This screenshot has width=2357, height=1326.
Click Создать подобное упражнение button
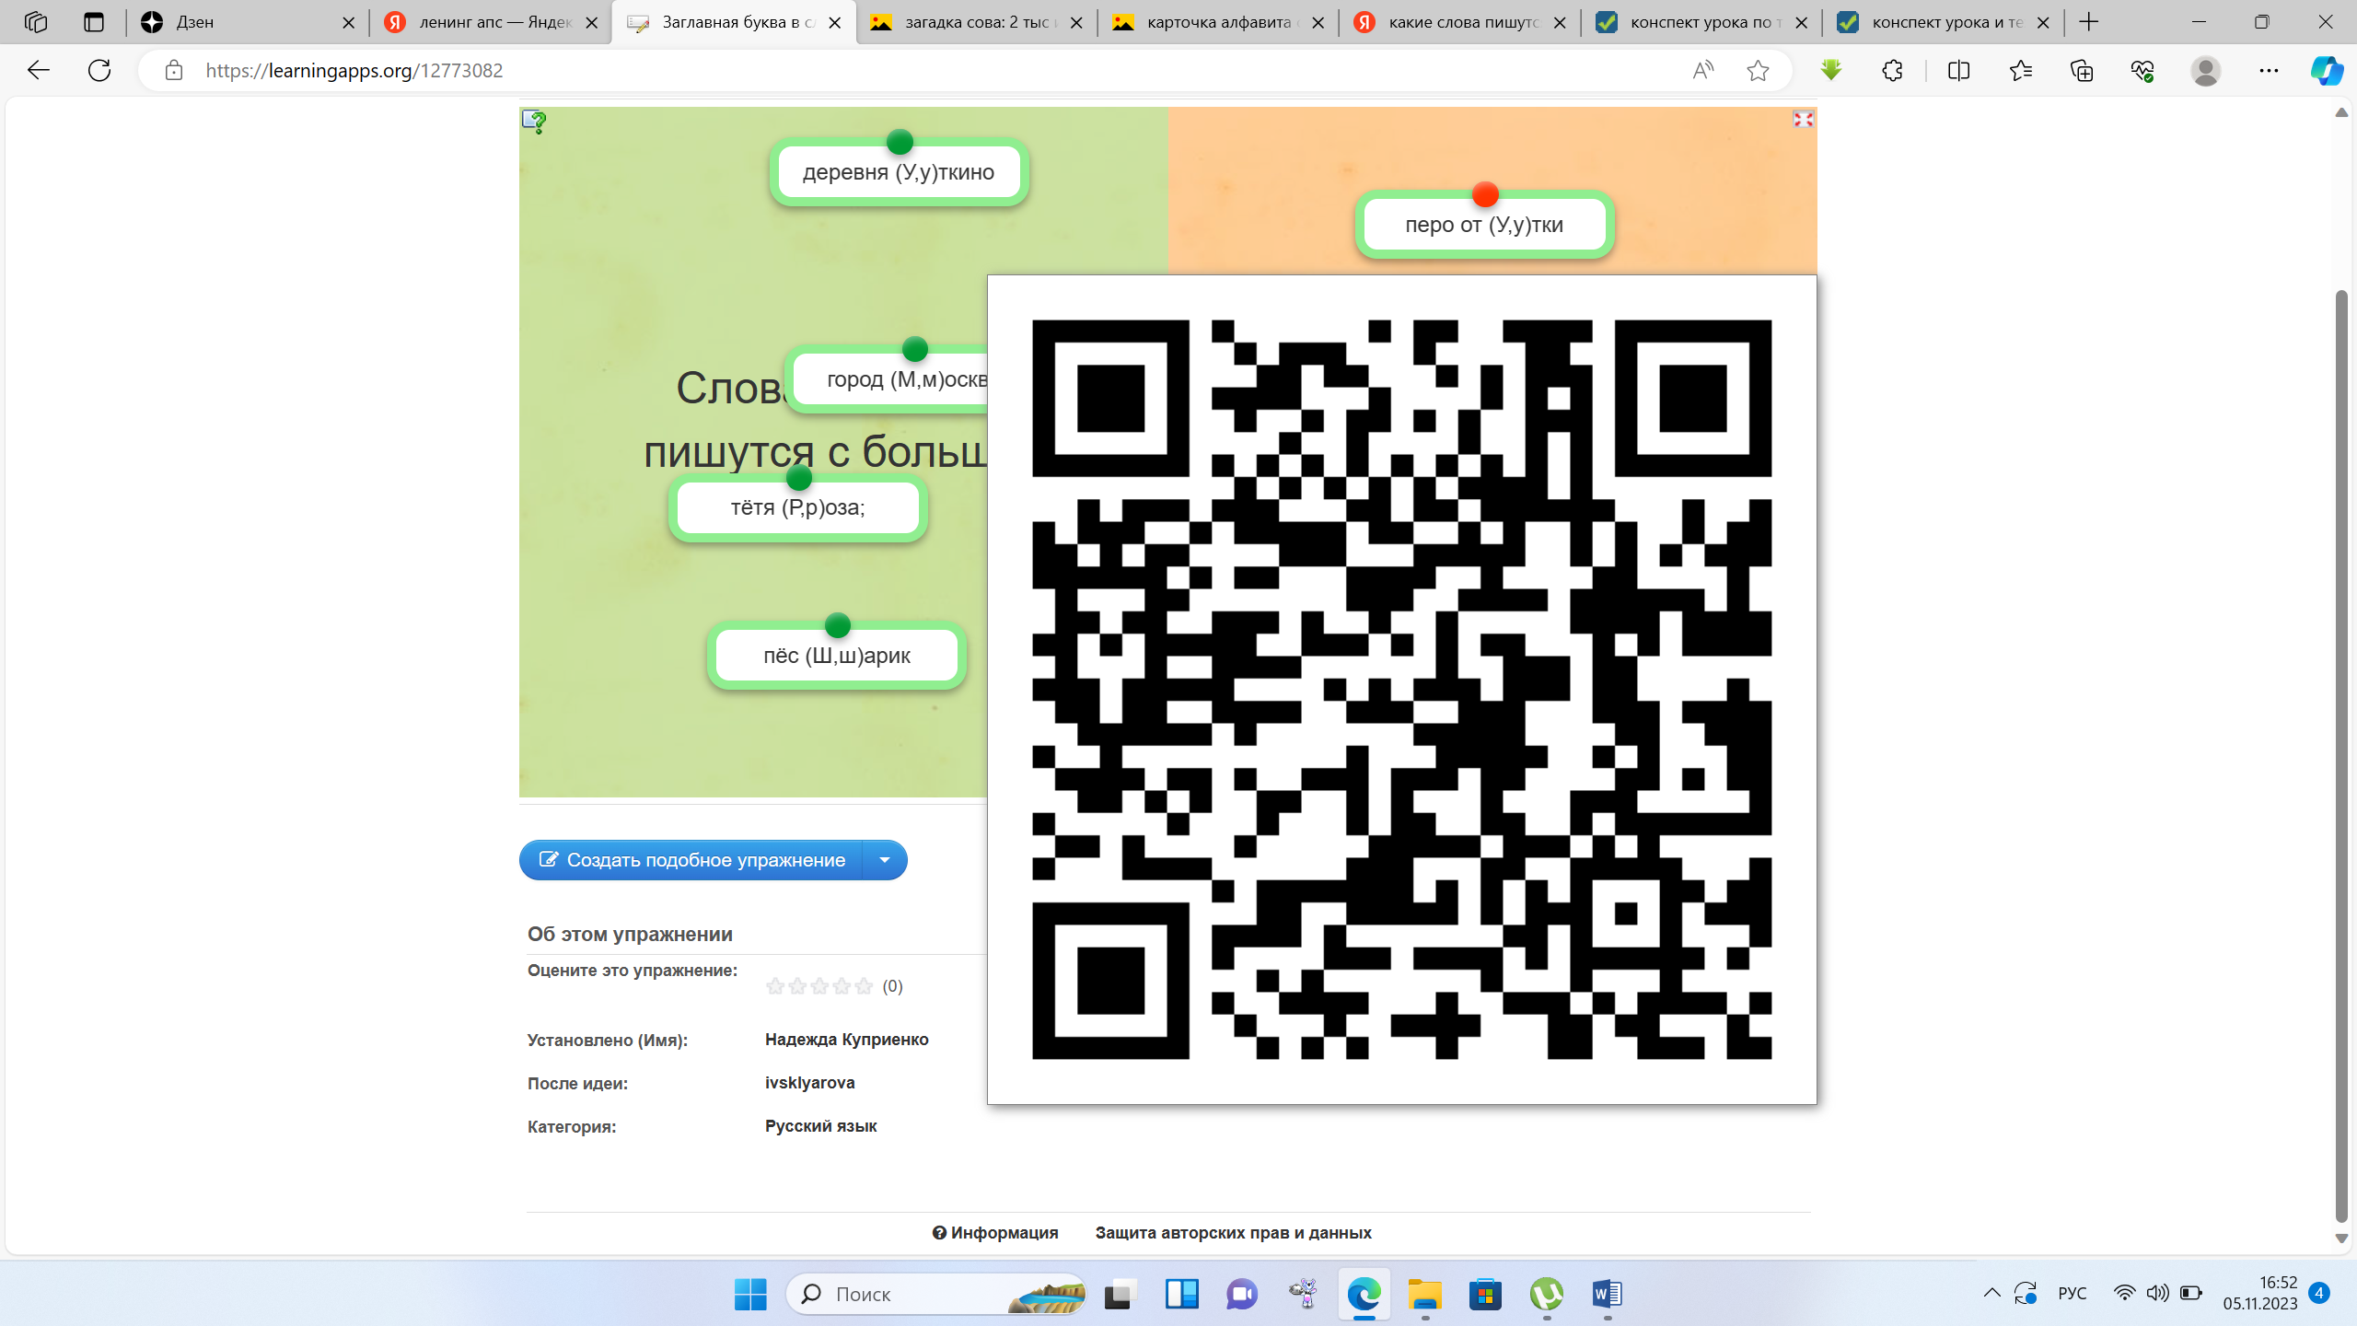(x=691, y=860)
